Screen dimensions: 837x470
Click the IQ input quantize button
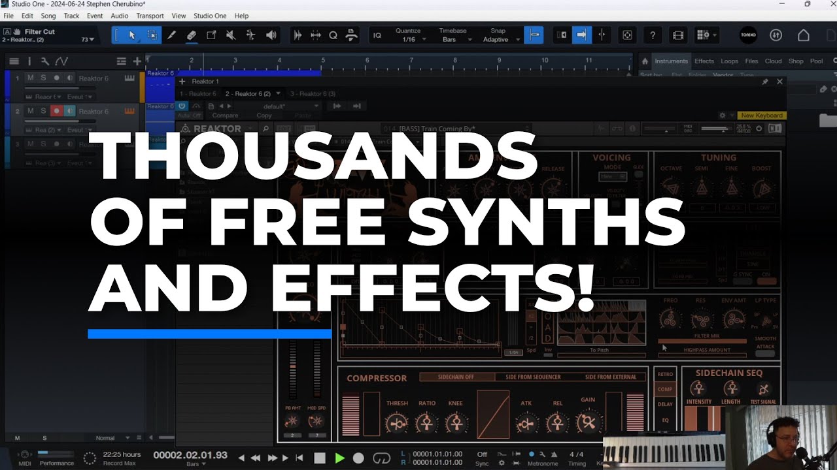pyautogui.click(x=377, y=35)
